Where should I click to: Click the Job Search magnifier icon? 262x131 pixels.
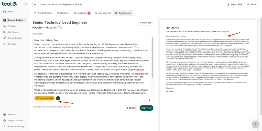pos(5,32)
